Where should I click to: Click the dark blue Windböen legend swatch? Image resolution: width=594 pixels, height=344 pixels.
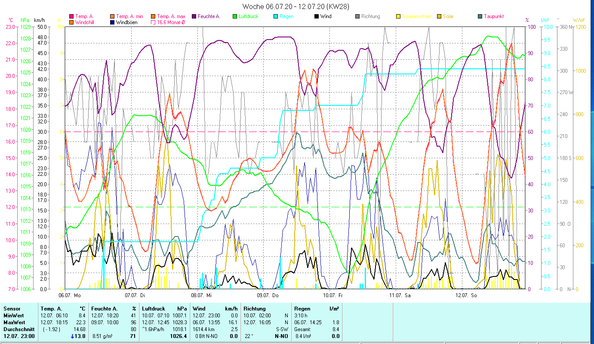click(x=112, y=22)
